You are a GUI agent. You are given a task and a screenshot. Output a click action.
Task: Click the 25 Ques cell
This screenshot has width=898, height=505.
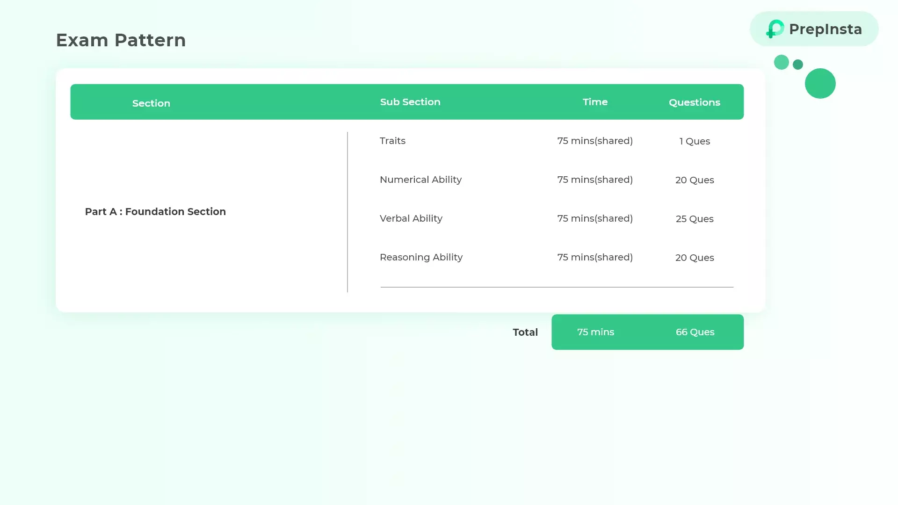(695, 219)
